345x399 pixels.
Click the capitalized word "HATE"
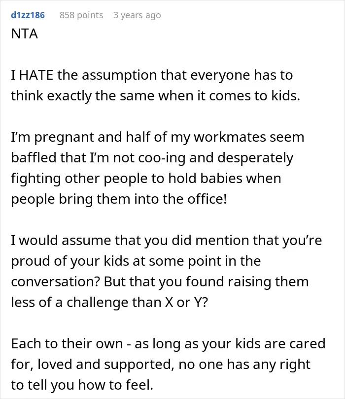pos(36,75)
